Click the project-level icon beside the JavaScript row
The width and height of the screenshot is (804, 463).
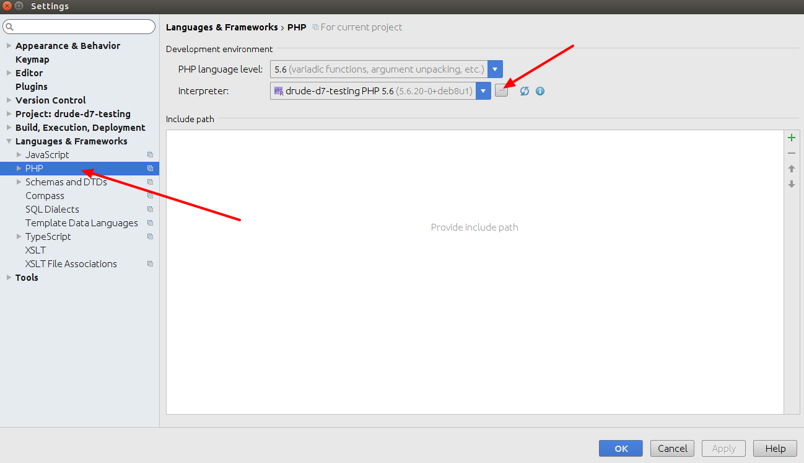coord(150,155)
